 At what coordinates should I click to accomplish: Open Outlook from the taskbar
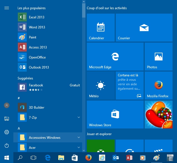point(116,158)
